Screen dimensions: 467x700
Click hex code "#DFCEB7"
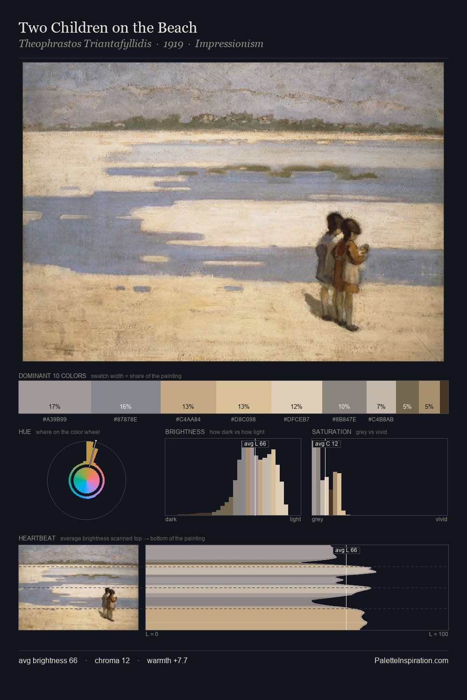click(297, 420)
